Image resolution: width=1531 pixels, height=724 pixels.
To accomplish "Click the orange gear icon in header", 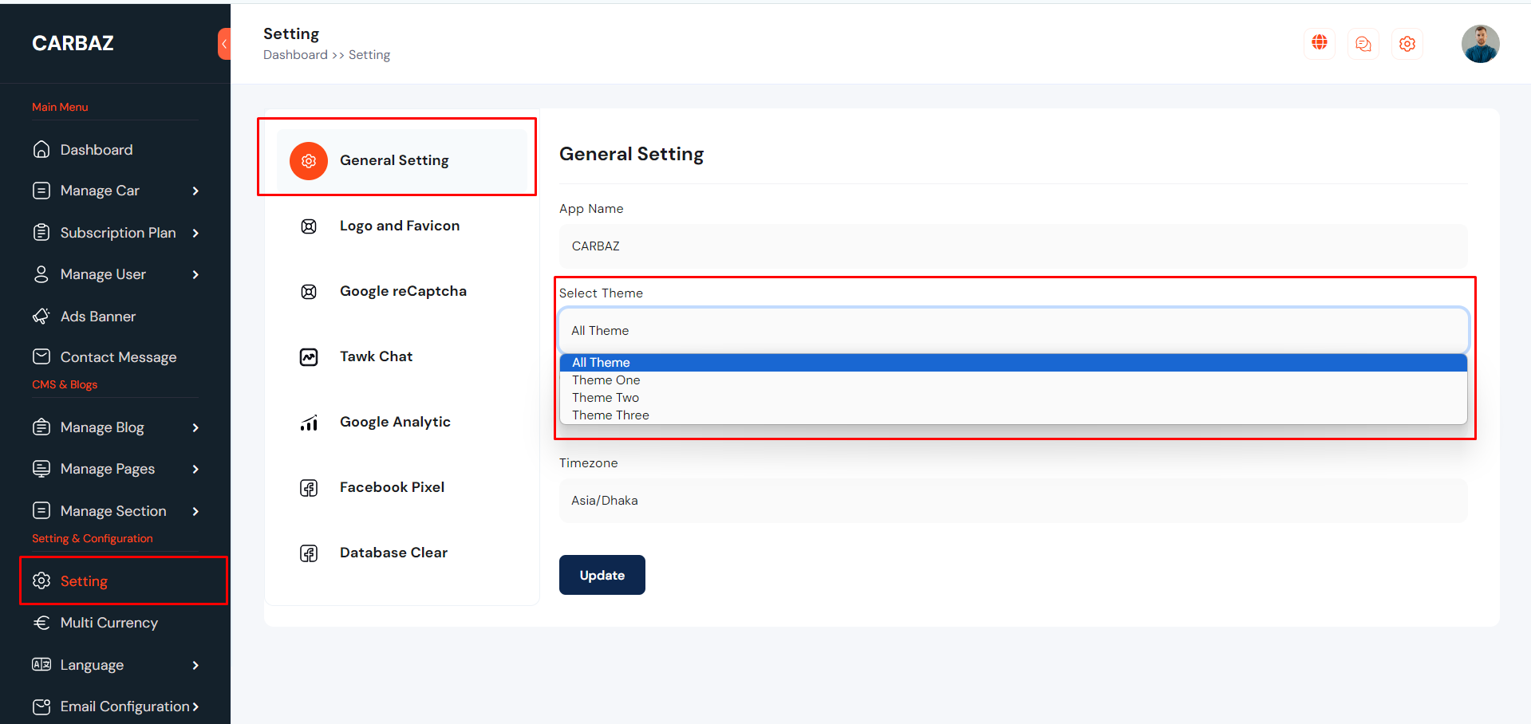I will click(1407, 44).
